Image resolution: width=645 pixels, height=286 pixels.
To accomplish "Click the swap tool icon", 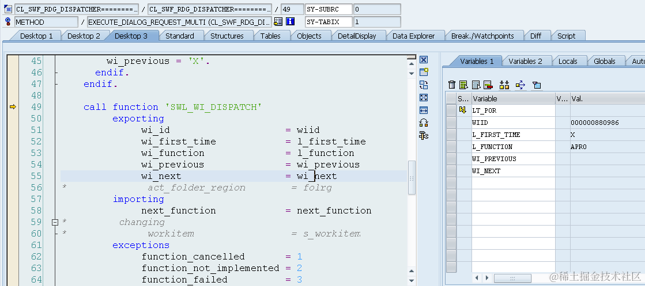I will (x=424, y=85).
